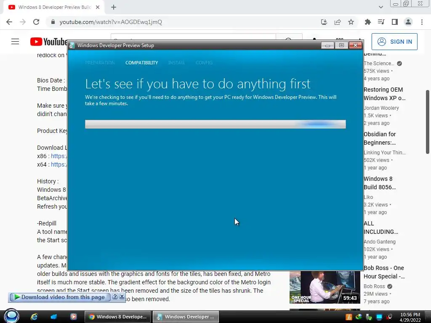Image resolution: width=431 pixels, height=323 pixels.
Task: Open the ALL INCLUDING video by Ando Ganteng
Action: pyautogui.click(x=380, y=228)
